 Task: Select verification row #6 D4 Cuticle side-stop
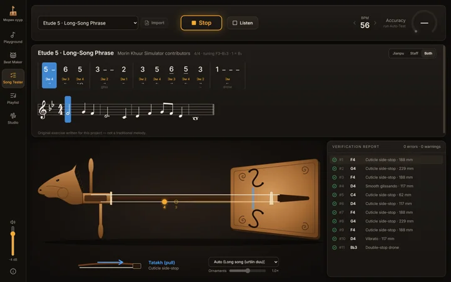coord(386,204)
